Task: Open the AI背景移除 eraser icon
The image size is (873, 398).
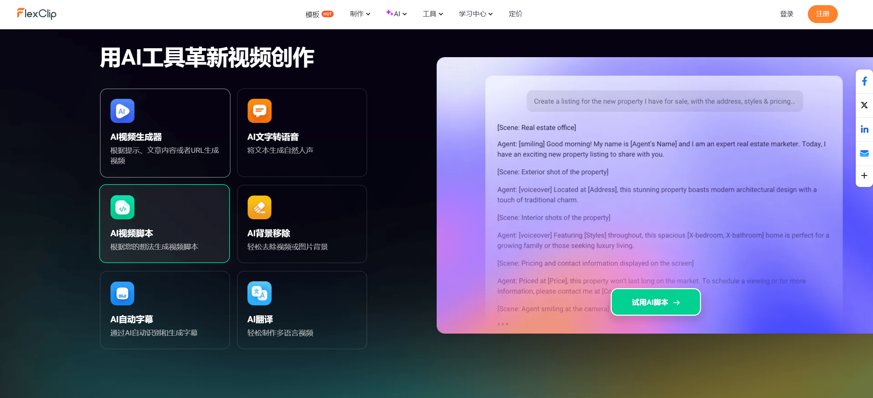Action: (259, 207)
